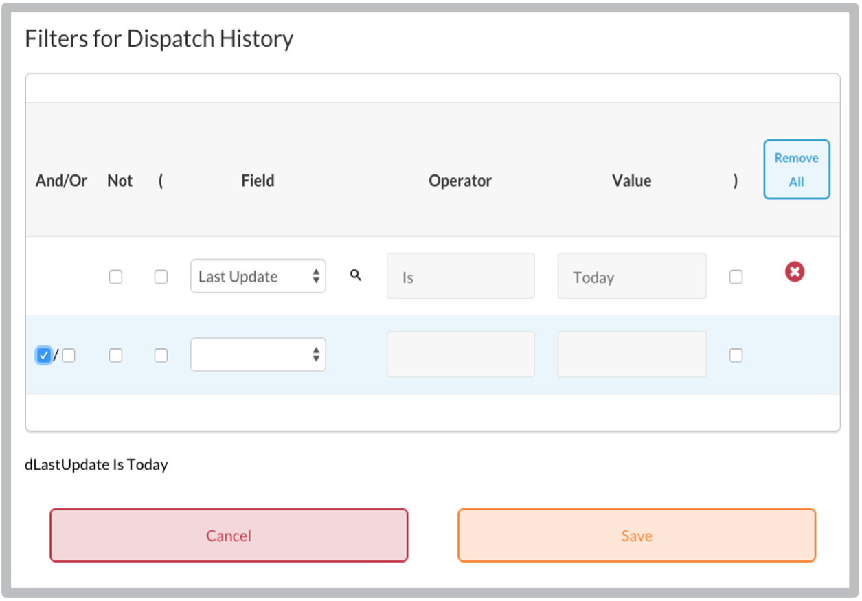Check the Or checkbox in the second row
This screenshot has height=601, width=862.
69,355
